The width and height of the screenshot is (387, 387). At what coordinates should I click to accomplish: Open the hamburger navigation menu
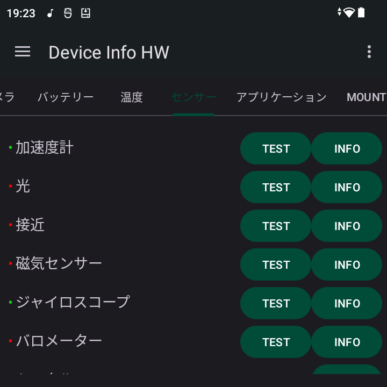click(23, 52)
